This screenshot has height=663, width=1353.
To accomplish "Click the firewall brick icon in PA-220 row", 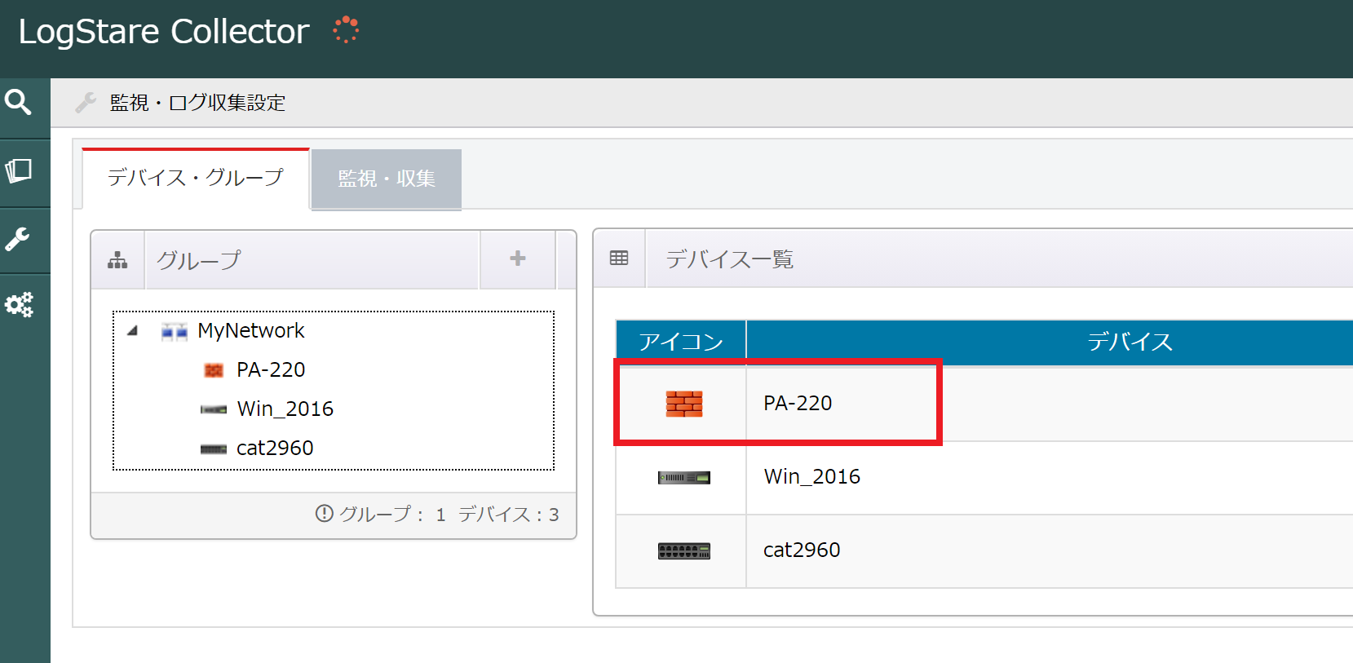I will pyautogui.click(x=684, y=404).
